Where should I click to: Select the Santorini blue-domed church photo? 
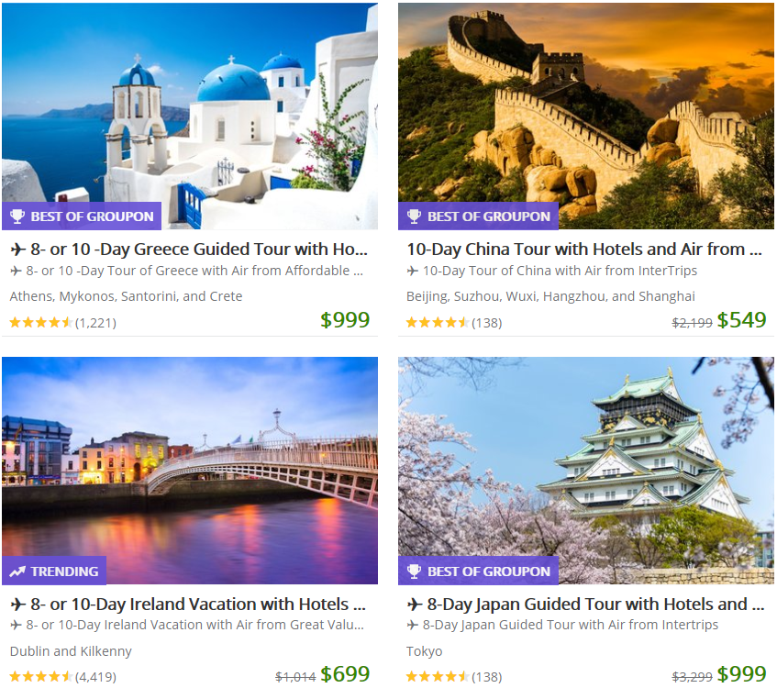click(x=190, y=117)
